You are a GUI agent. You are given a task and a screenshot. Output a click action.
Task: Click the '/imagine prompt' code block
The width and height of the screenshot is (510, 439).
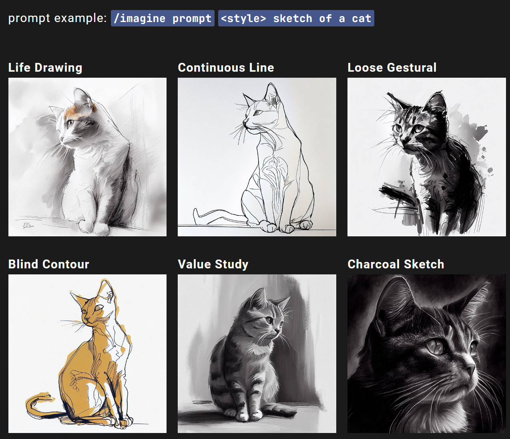(163, 18)
